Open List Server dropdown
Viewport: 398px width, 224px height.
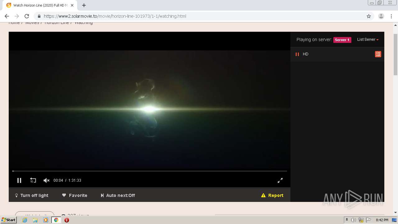pos(368,40)
